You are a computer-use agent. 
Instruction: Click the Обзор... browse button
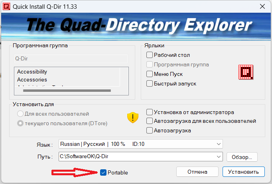(x=242, y=157)
